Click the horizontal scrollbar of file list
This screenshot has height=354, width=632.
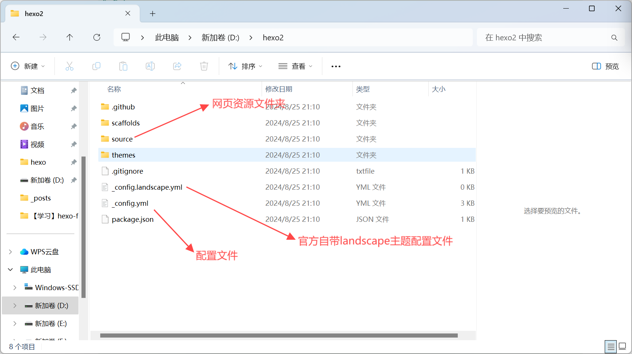pyautogui.click(x=279, y=335)
